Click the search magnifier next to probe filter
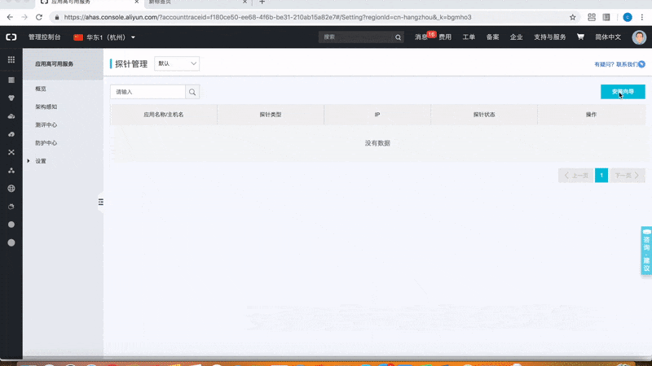The height and width of the screenshot is (366, 652). click(192, 92)
